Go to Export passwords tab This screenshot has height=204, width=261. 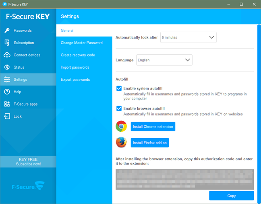pos(84,80)
